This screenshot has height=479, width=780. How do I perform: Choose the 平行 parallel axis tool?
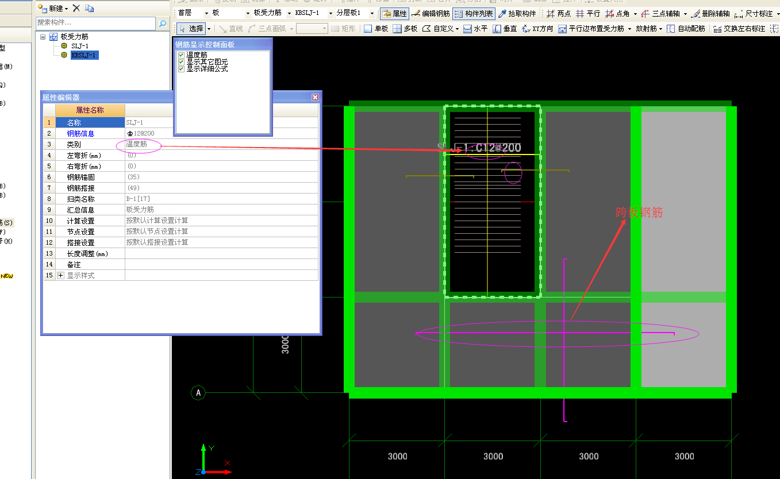[587, 13]
